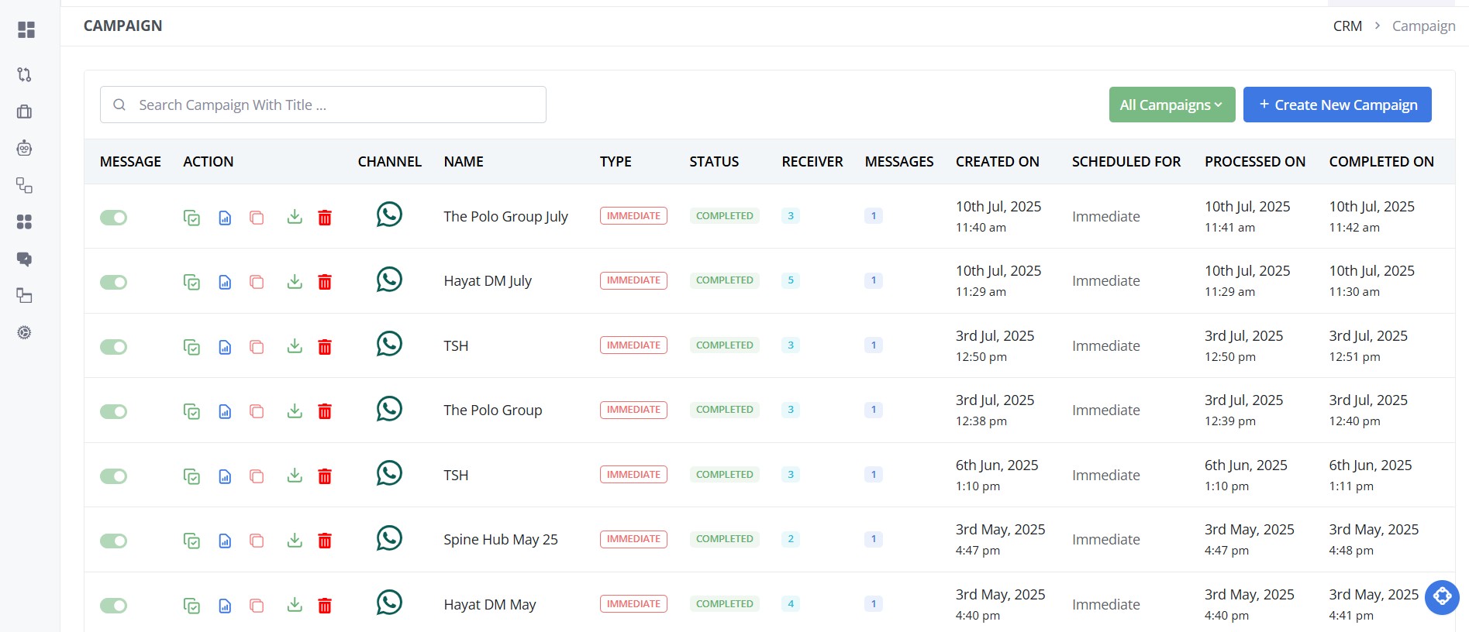Click WhatsApp channel icon for Hayat DM July
The image size is (1469, 632).
pyautogui.click(x=389, y=279)
